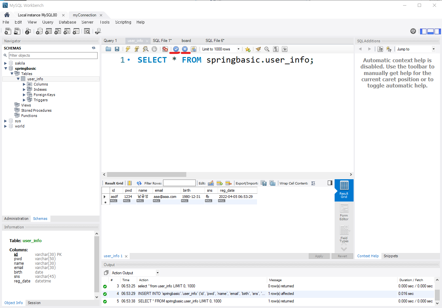Toggle word wrapping in the editor
This screenshot has width=442, height=308.
coord(285,49)
